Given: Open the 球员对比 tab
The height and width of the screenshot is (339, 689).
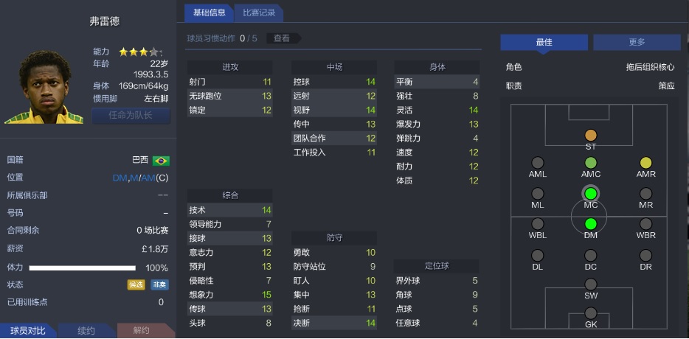Looking at the screenshot, I should pos(28,331).
